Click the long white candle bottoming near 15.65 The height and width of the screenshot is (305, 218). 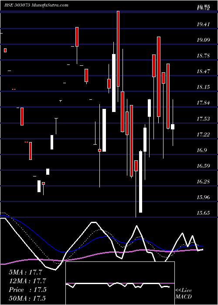tap(140, 182)
